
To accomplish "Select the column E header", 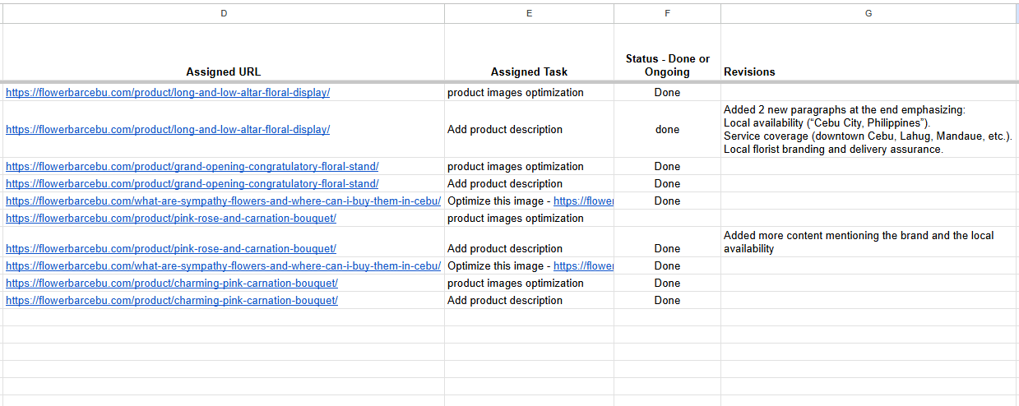I will coord(529,13).
